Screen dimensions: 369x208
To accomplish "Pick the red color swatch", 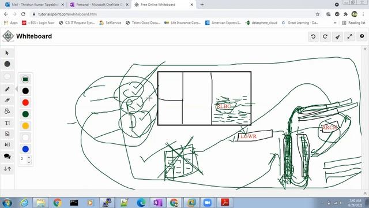I will click(x=25, y=103).
